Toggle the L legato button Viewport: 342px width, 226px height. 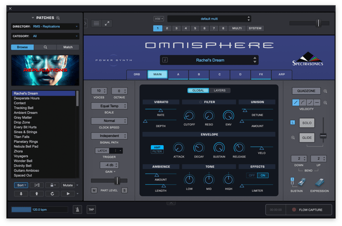click(x=293, y=122)
